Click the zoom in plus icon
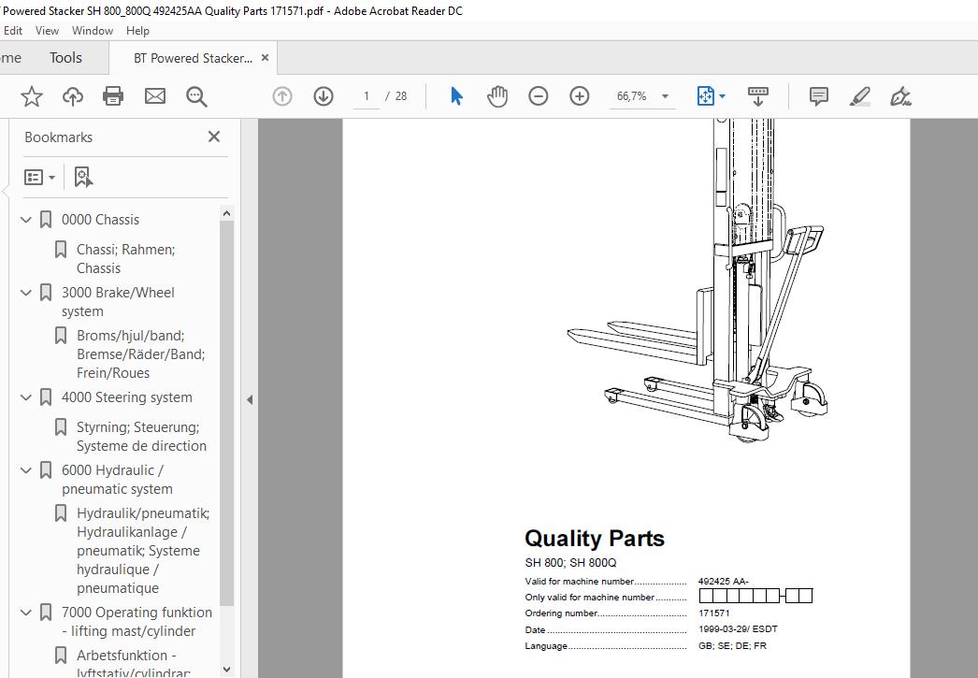The image size is (978, 678). [580, 96]
